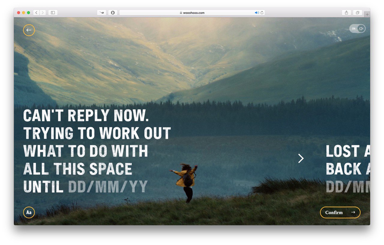
Task: Go back using Safari's back button
Action: pos(36,13)
